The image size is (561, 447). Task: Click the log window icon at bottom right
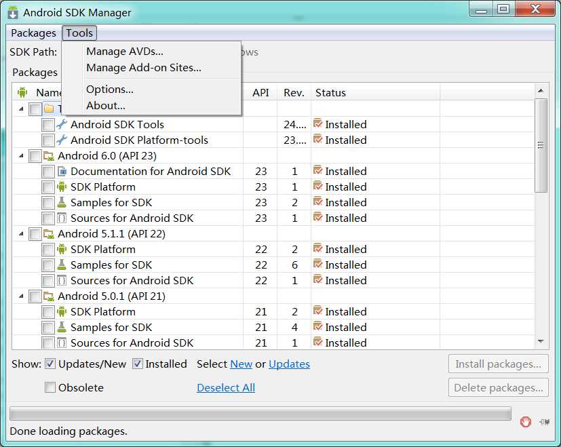(x=544, y=421)
